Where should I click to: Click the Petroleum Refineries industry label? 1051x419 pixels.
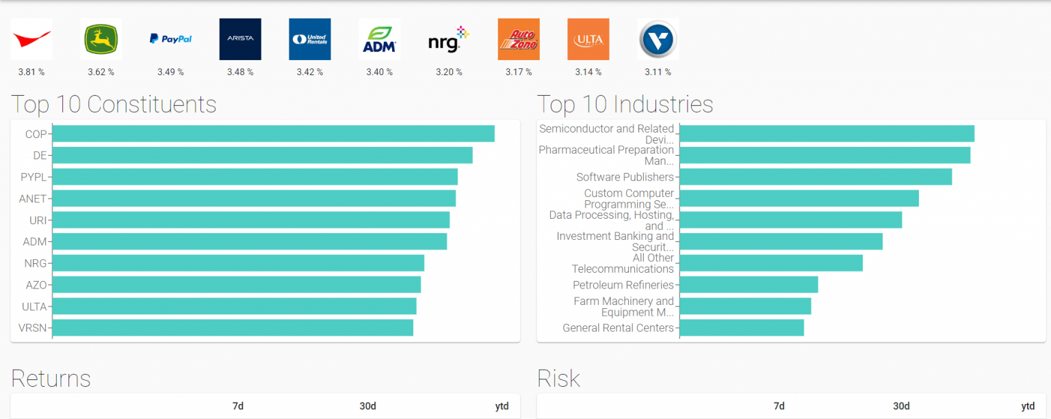(623, 284)
